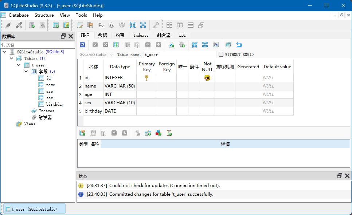Click the blue undo reset arrow icon
This screenshot has height=215, width=352.
point(239,45)
